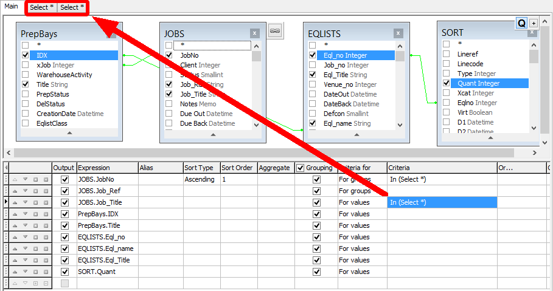
Task: Open the first Select * tab
Action: [x=42, y=7]
